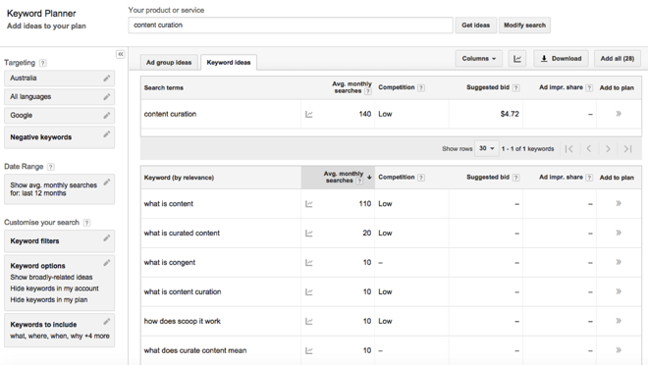The height and width of the screenshot is (365, 648).
Task: Edit the Google network targeting pencil
Action: (x=107, y=115)
